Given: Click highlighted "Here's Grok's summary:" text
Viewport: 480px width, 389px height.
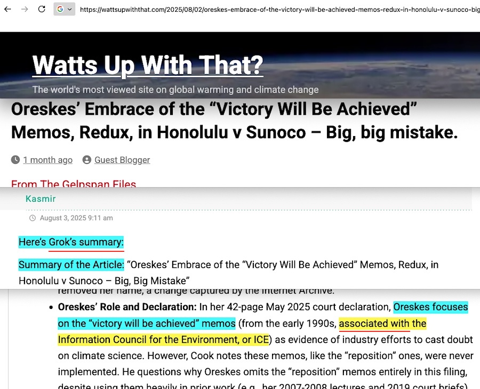Looking at the screenshot, I should [x=71, y=242].
